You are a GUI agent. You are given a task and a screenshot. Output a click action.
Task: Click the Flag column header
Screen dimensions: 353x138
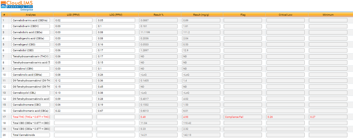tap(243, 15)
